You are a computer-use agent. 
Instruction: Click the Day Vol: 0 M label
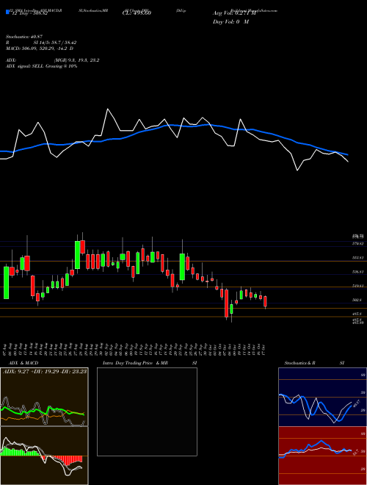pyautogui.click(x=230, y=22)
